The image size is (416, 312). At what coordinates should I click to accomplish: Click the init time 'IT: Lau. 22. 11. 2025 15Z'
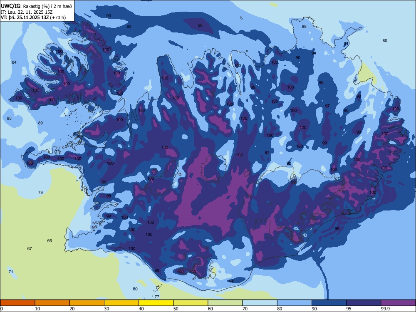[27, 12]
